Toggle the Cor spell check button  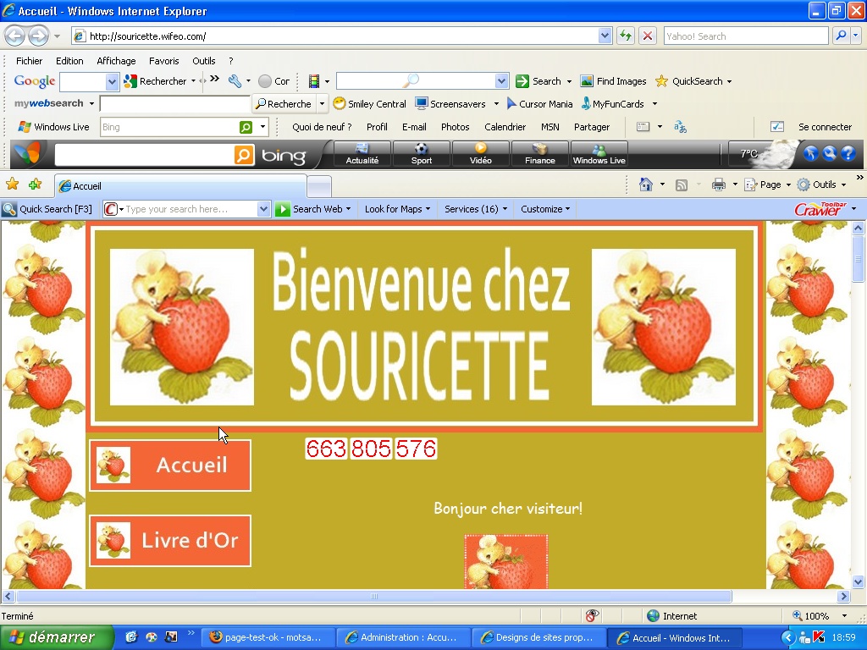click(x=273, y=81)
